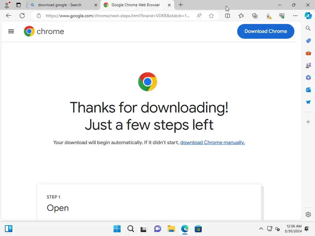Image resolution: width=315 pixels, height=236 pixels.
Task: Open Microsoft 365 in sidebar
Action: [x=308, y=77]
